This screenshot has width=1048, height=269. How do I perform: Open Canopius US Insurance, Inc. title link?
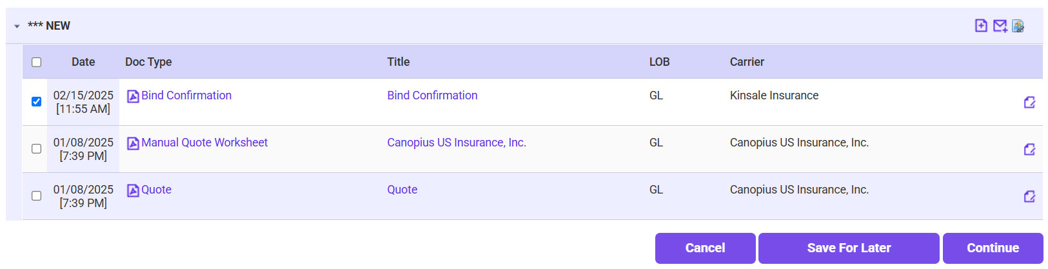[457, 143]
